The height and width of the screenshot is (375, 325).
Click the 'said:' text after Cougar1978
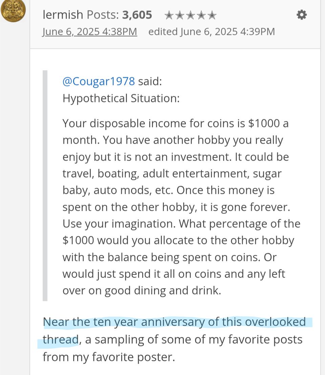[x=150, y=81]
